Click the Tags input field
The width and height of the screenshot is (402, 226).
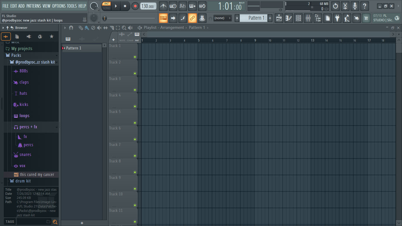[x=34, y=222]
